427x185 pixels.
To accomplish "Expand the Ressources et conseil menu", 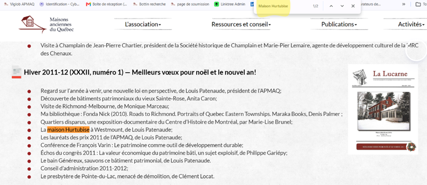I will [x=241, y=24].
